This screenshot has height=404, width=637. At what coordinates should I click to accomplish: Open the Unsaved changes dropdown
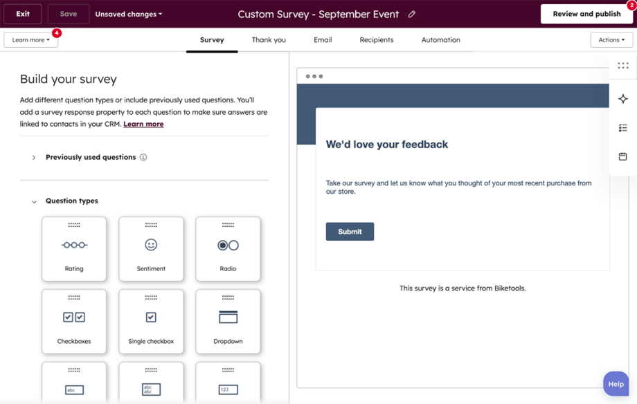coord(128,14)
